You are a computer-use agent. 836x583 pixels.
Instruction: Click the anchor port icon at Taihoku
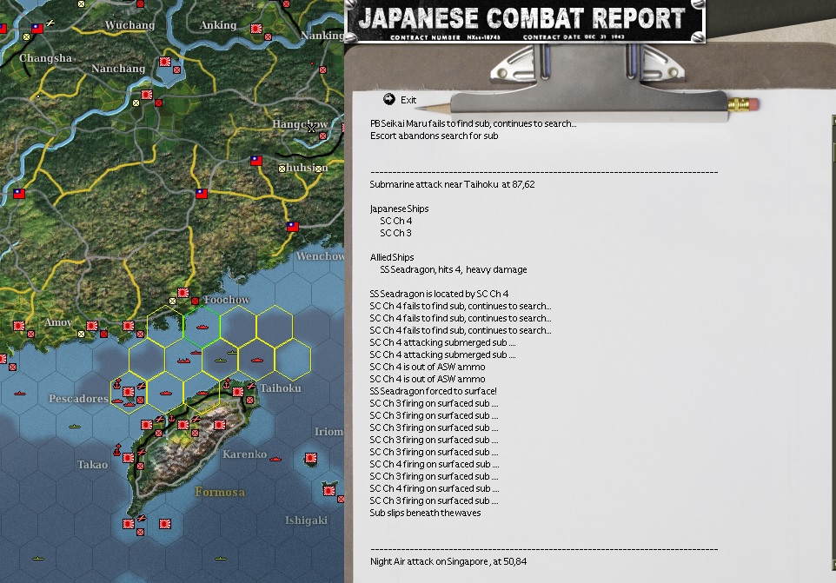pyautogui.click(x=227, y=384)
